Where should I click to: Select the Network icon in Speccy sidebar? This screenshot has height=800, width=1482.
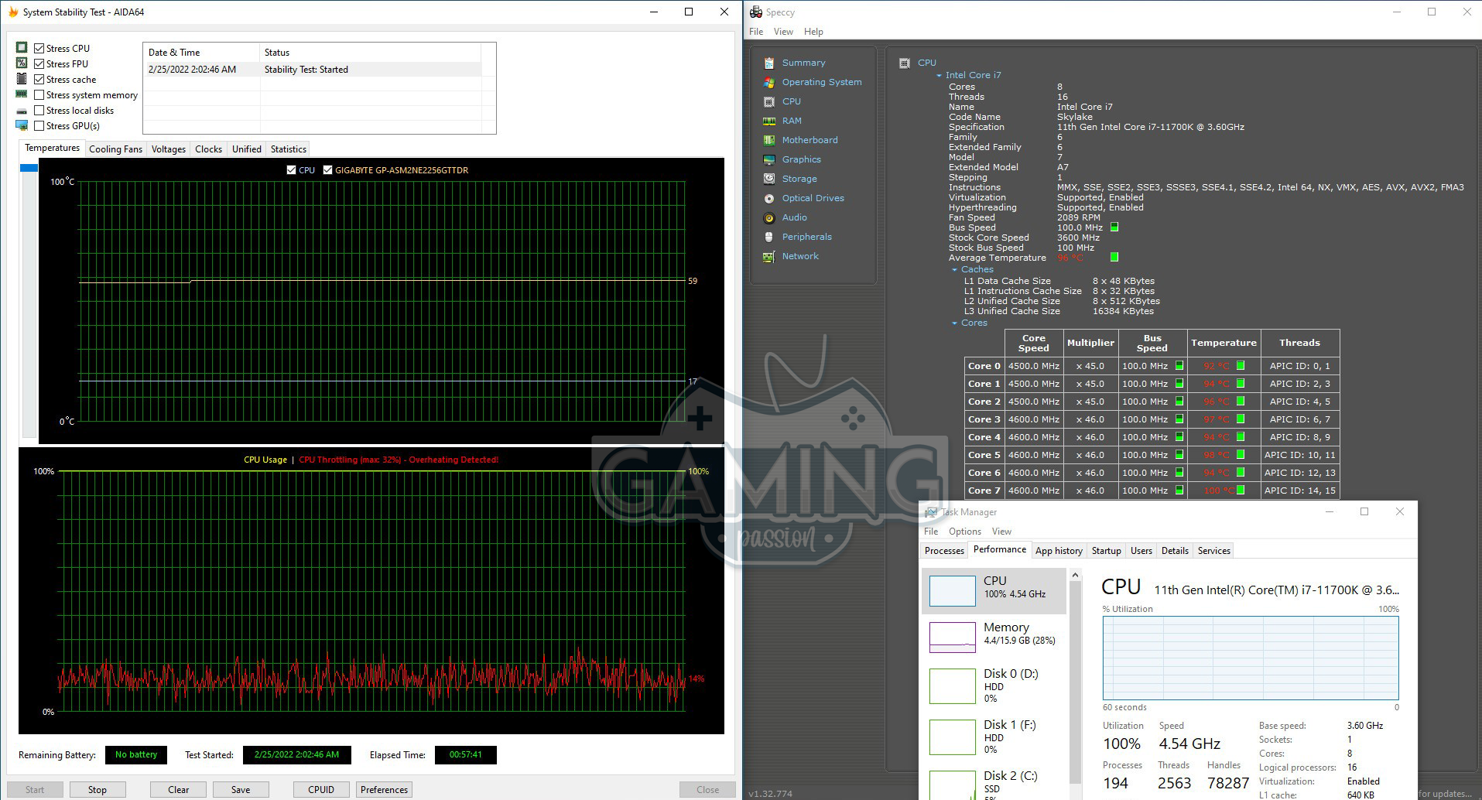[x=768, y=256]
